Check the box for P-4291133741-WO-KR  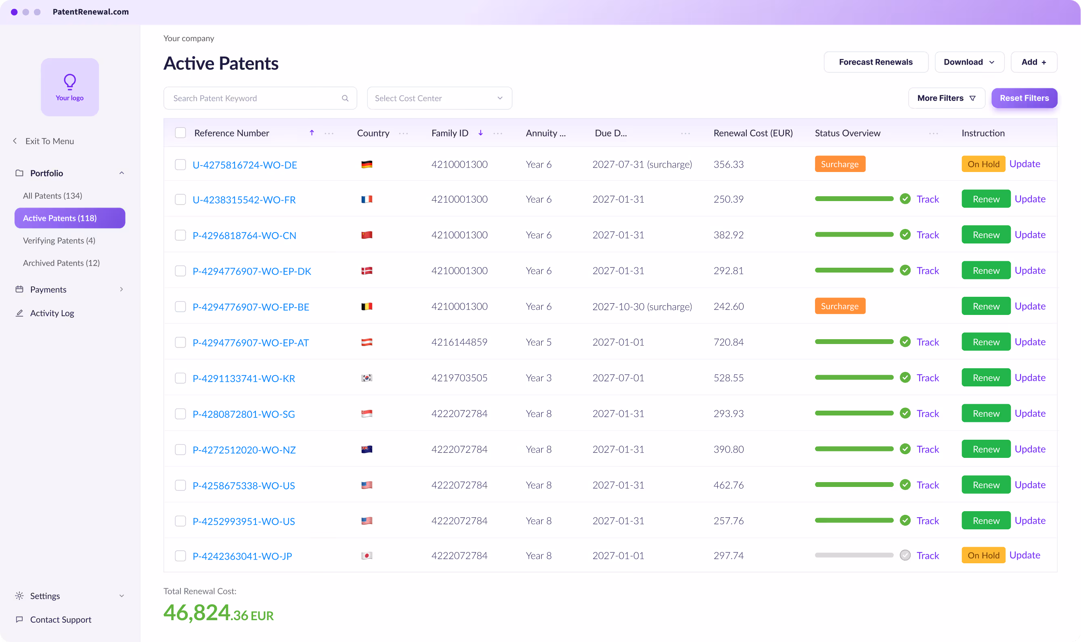pyautogui.click(x=180, y=378)
